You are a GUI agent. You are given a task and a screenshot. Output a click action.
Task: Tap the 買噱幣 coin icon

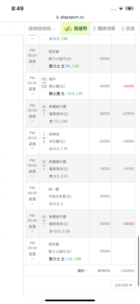pyautogui.click(x=69, y=29)
